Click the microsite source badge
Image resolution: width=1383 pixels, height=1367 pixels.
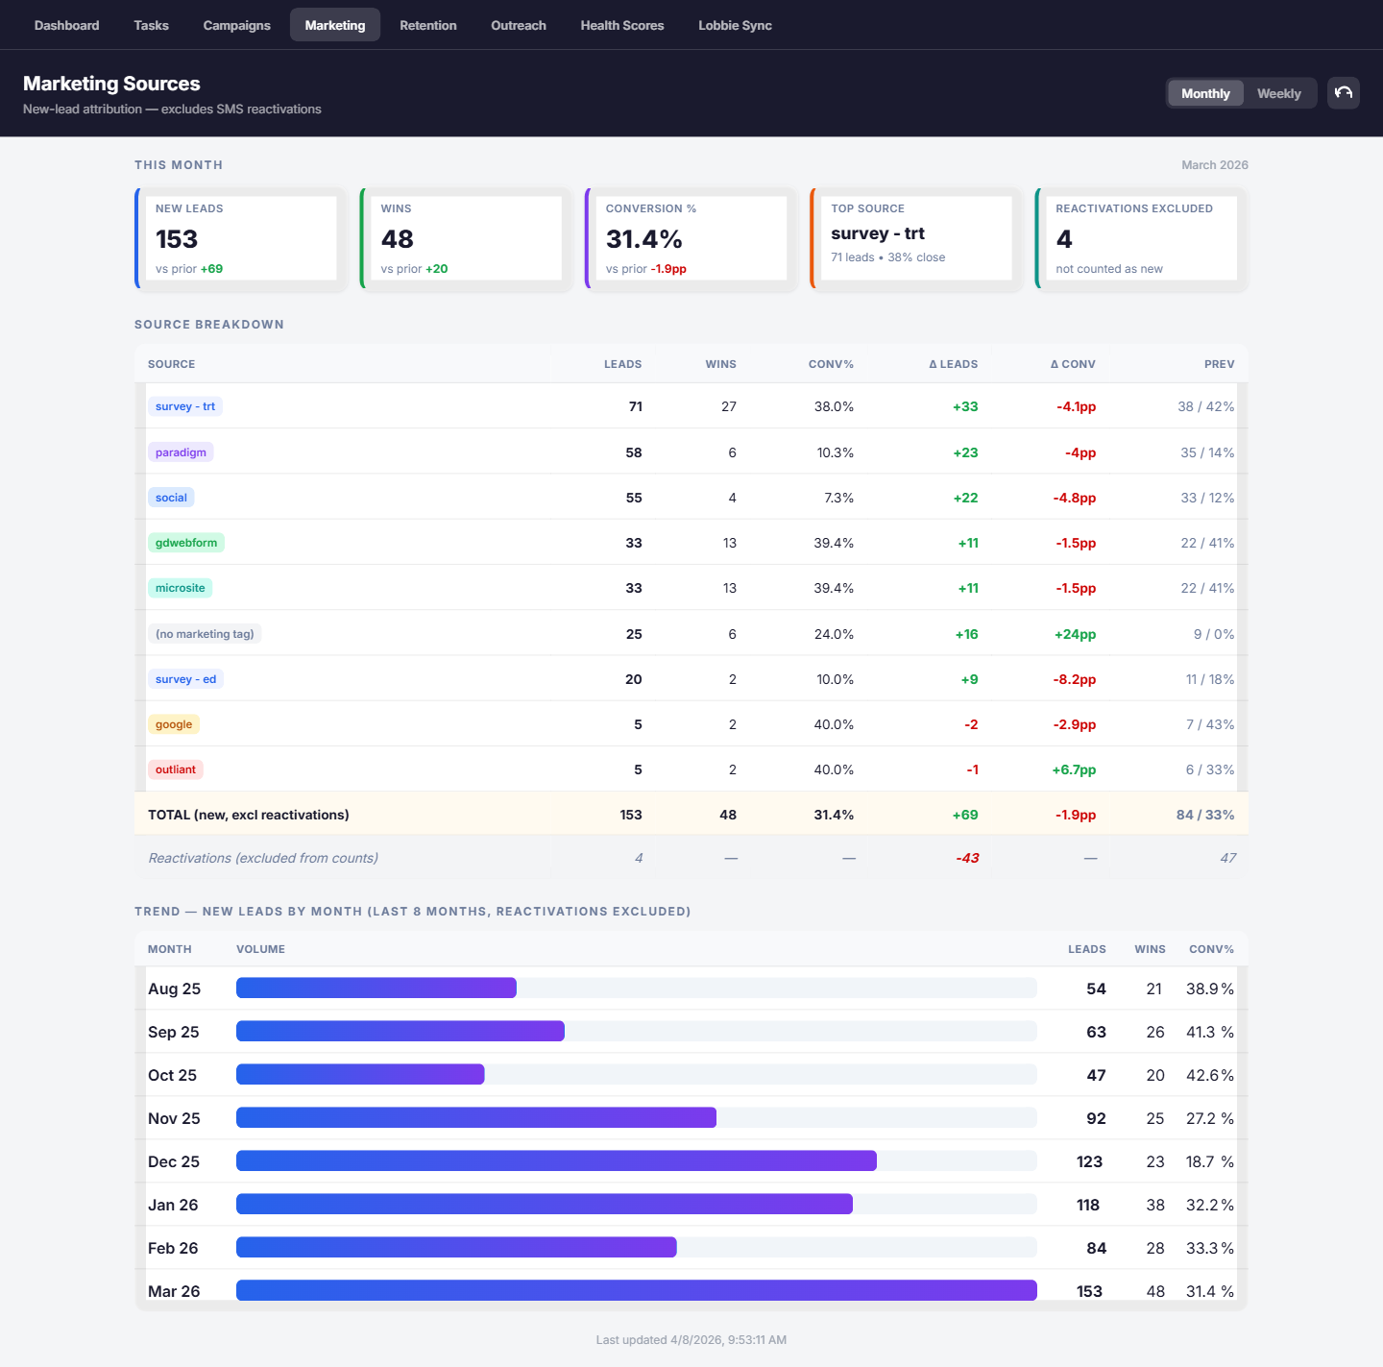click(x=180, y=587)
